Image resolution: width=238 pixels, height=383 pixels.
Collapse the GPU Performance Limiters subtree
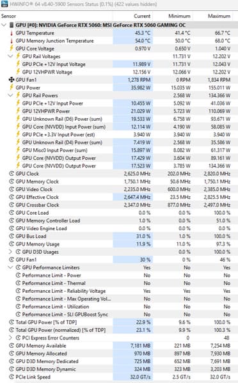[10, 267]
